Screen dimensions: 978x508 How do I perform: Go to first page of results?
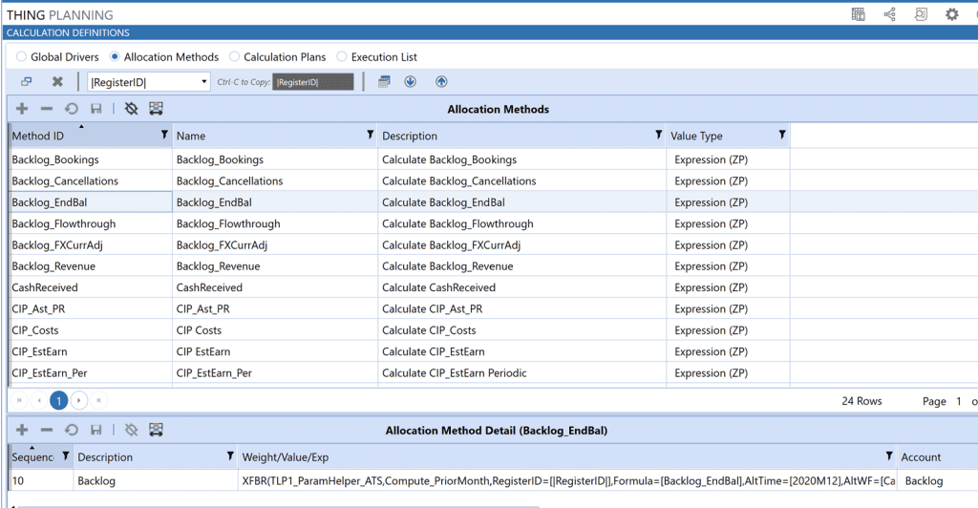(x=19, y=400)
